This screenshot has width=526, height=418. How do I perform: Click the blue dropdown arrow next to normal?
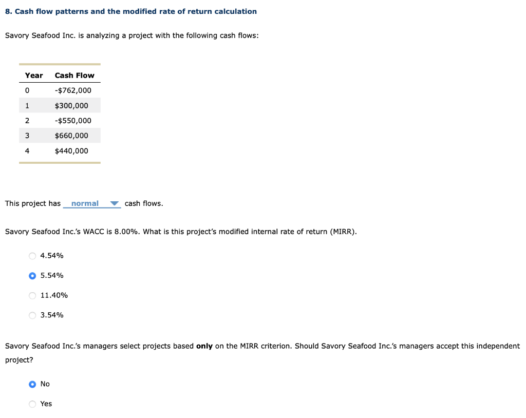coord(115,203)
